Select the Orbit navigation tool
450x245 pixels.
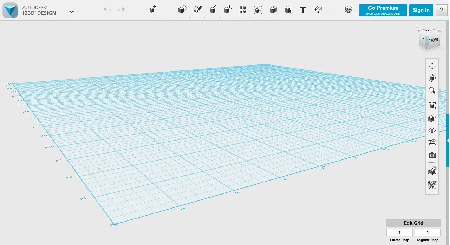point(432,78)
